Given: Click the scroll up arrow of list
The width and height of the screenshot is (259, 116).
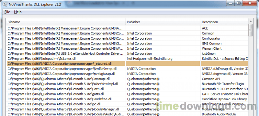Looking at the screenshot, I should pyautogui.click(x=251, y=21).
